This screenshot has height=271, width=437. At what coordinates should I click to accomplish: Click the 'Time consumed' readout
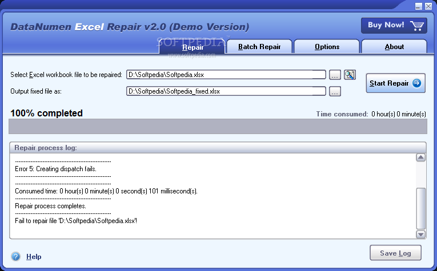click(371, 114)
